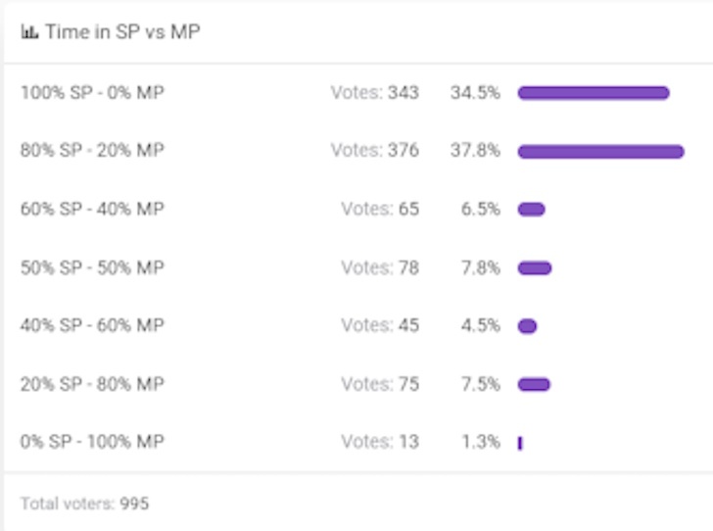Click the 'Total voters: 995' text
Screen dimensions: 713x531
pos(84,504)
